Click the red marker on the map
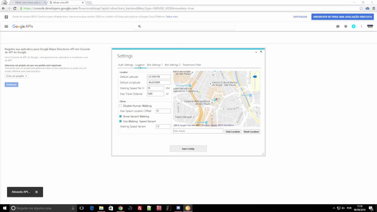Image resolution: width=377 pixels, height=212 pixels. pyautogui.click(x=216, y=99)
